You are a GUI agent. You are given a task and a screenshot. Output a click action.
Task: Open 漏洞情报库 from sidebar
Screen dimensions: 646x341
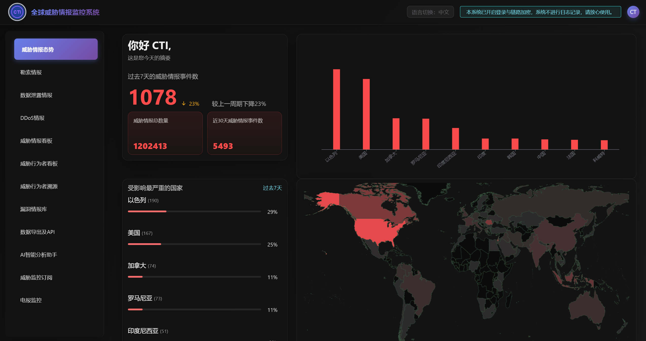click(x=33, y=209)
